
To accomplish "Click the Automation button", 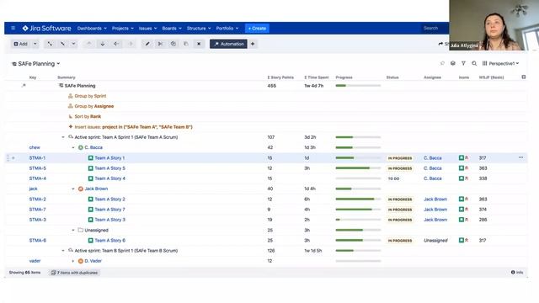I will coord(228,44).
